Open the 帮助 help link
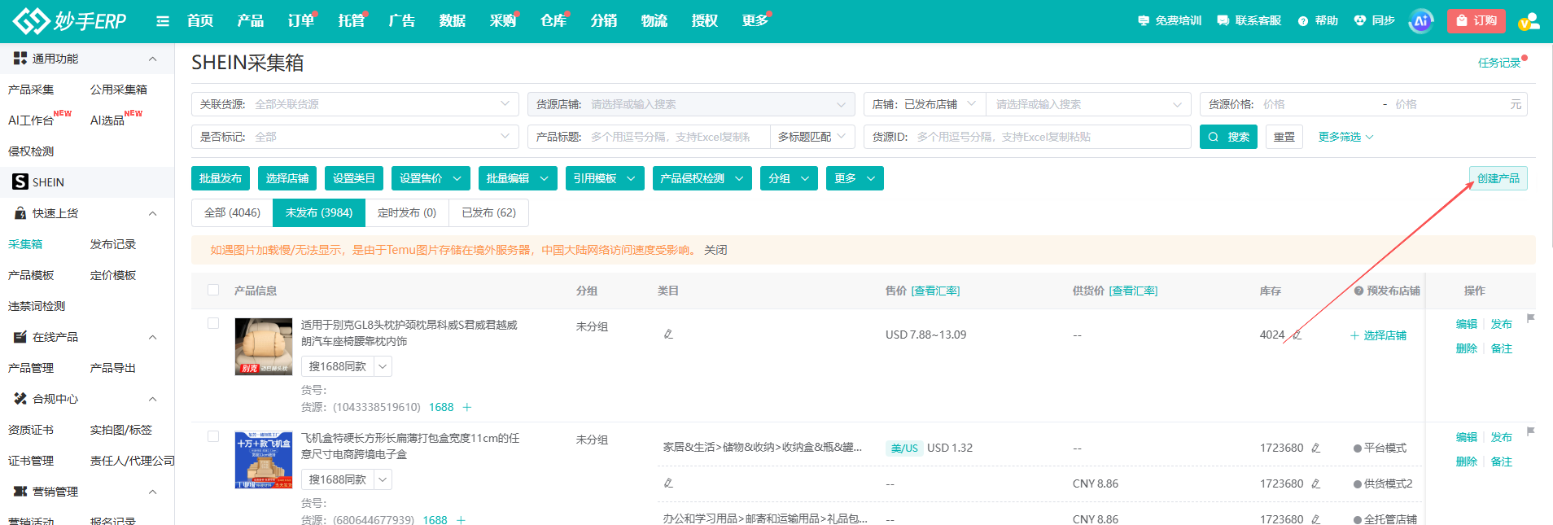The height and width of the screenshot is (525, 1553). click(1318, 21)
